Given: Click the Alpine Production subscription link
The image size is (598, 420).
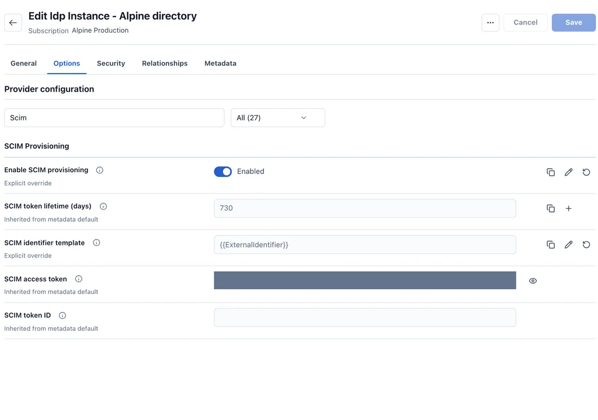Looking at the screenshot, I should pyautogui.click(x=100, y=30).
